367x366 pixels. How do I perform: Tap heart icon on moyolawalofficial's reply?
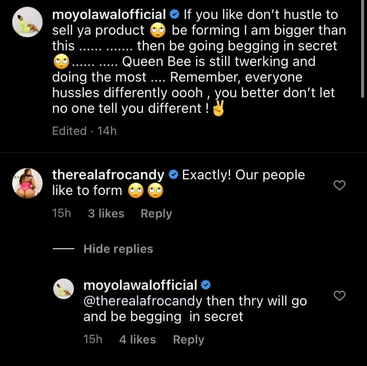tap(339, 295)
